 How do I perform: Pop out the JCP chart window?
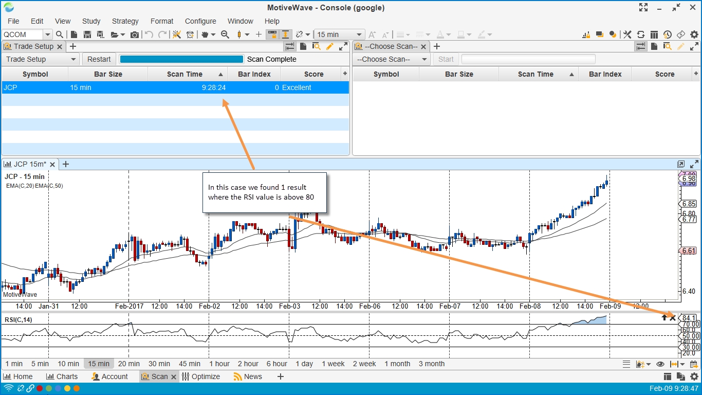(x=681, y=164)
